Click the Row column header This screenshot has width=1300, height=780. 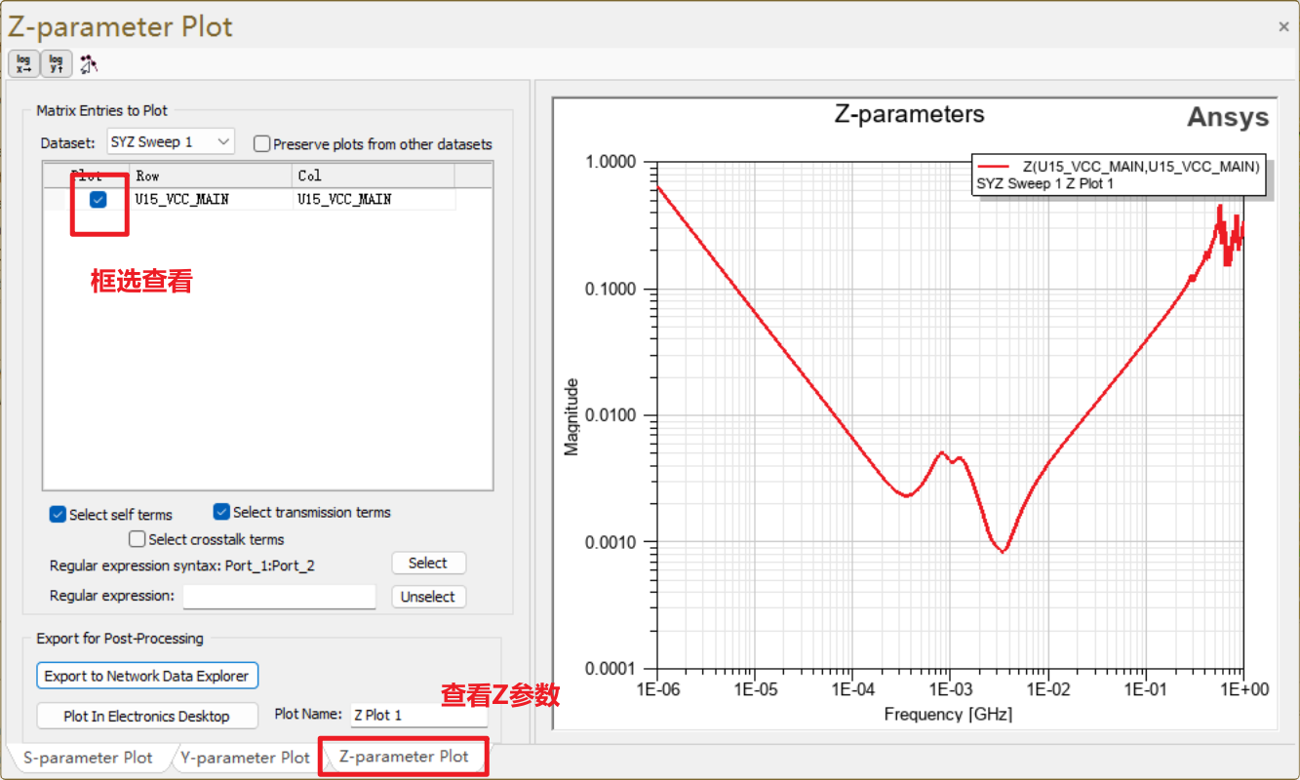(211, 175)
